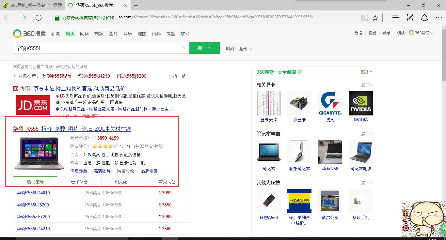Open the 华硕手机 thumbnail

361,201
